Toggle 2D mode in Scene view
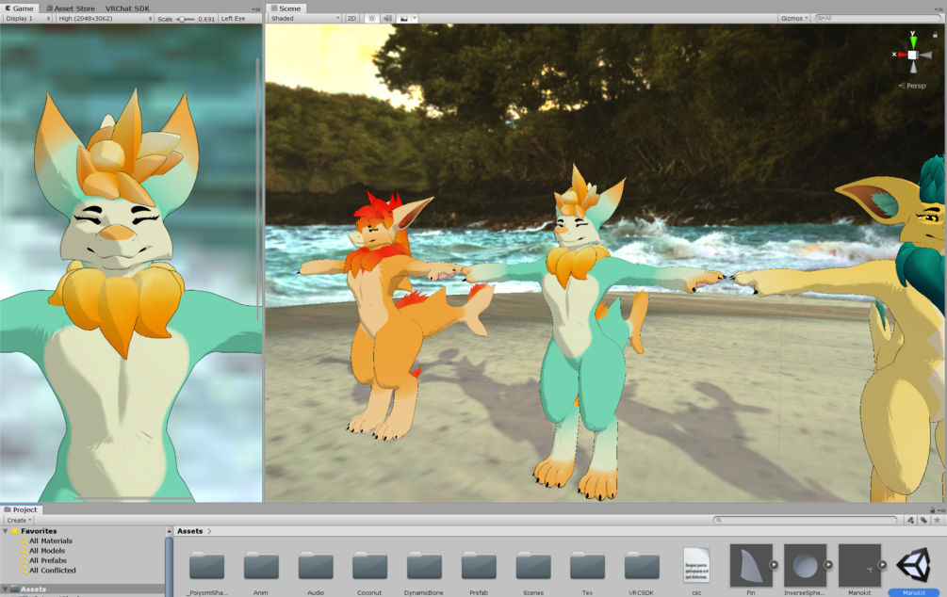This screenshot has width=947, height=597. pyautogui.click(x=351, y=19)
